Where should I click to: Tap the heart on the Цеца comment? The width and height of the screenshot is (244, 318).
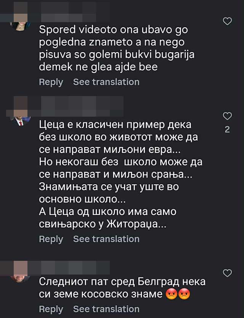click(227, 116)
